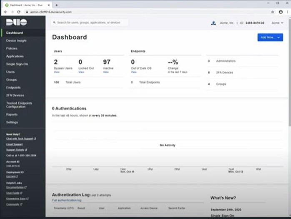Go back with browser back arrow
This screenshot has height=219, width=291.
click(x=5, y=12)
